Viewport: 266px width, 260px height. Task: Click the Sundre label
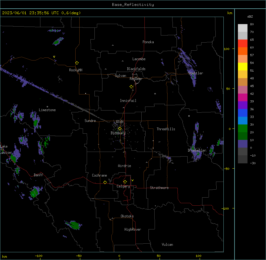tap(90, 121)
